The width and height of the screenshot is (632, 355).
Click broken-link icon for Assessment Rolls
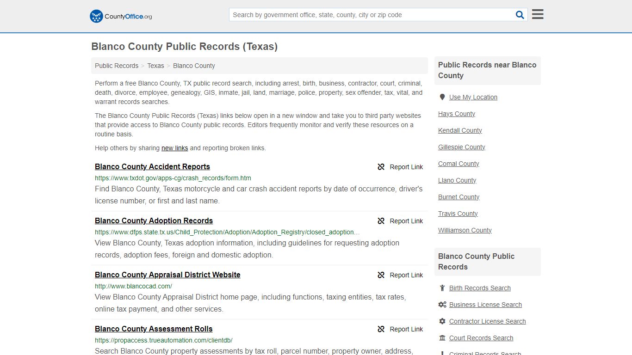click(x=381, y=329)
